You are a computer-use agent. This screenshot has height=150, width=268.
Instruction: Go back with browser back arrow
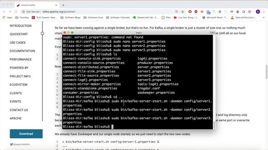[4, 12]
